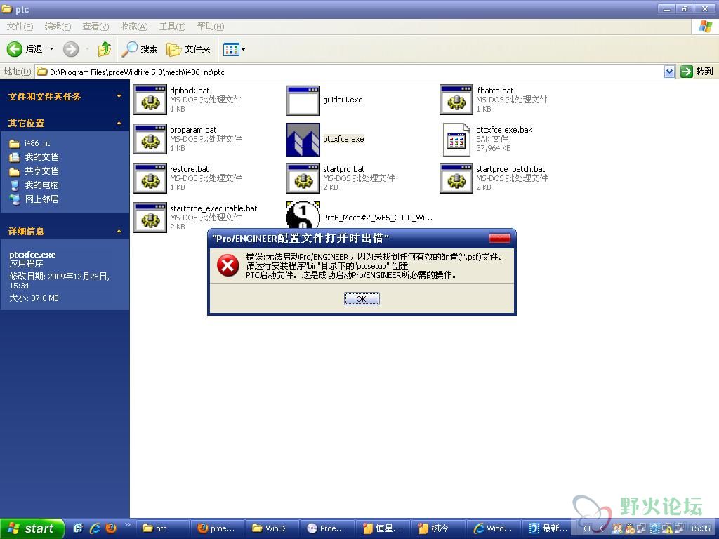
Task: Switch to the Proe... disc taskbar item
Action: (327, 528)
